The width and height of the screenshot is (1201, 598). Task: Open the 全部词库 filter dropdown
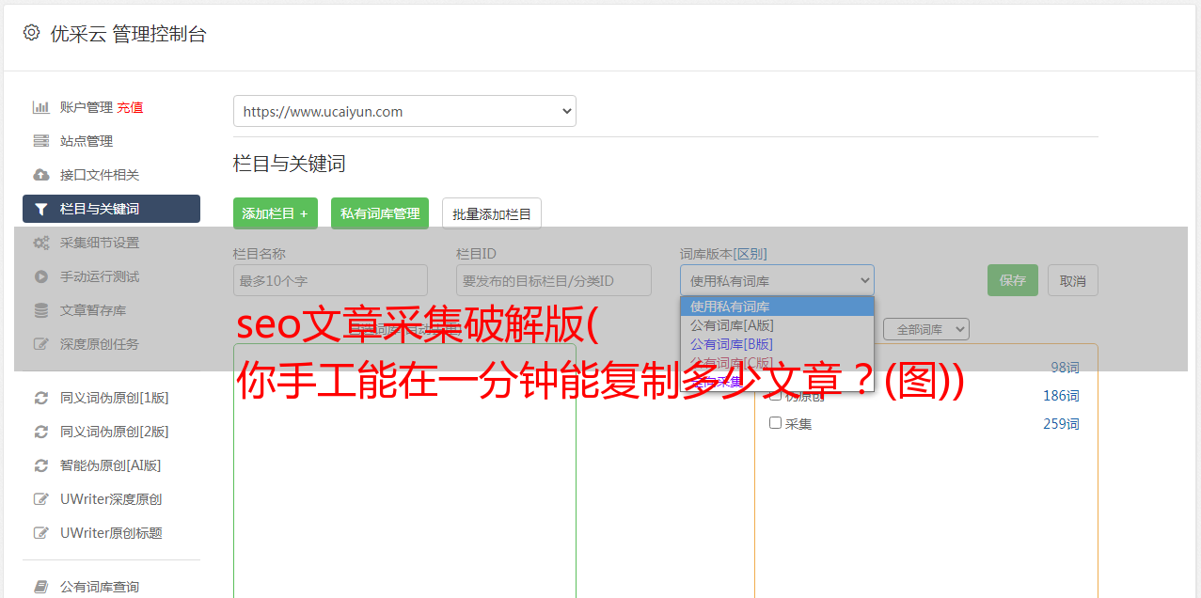(x=926, y=329)
